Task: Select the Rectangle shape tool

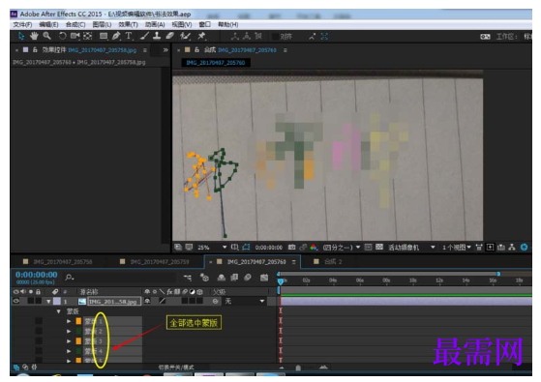Action: [x=104, y=36]
